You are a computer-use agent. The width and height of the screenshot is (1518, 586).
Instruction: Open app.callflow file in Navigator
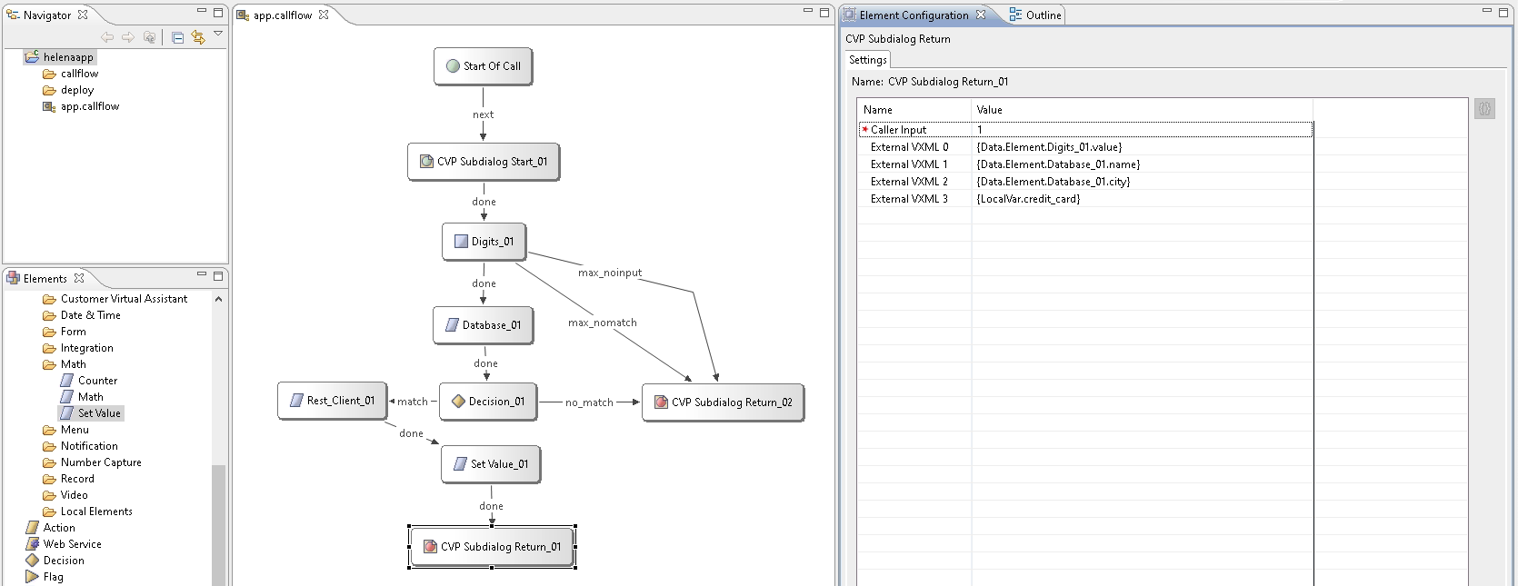click(x=89, y=106)
